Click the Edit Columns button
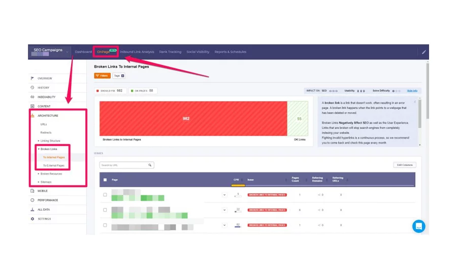The width and height of the screenshot is (457, 279). coord(405,165)
